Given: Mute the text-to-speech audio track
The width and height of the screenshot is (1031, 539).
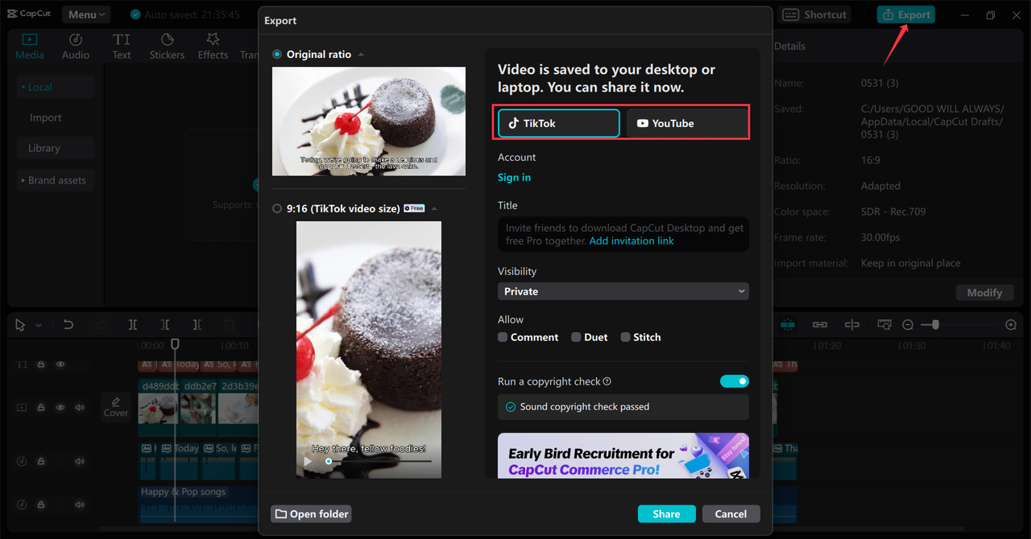Looking at the screenshot, I should click(x=80, y=461).
